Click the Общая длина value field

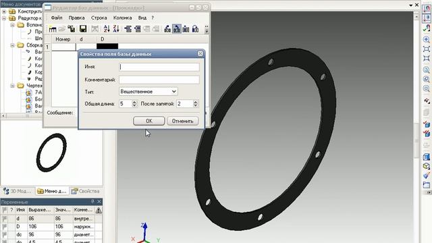pyautogui.click(x=126, y=104)
